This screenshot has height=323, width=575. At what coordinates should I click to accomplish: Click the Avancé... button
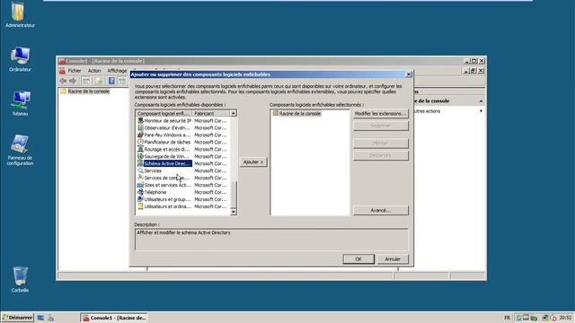pyautogui.click(x=380, y=211)
